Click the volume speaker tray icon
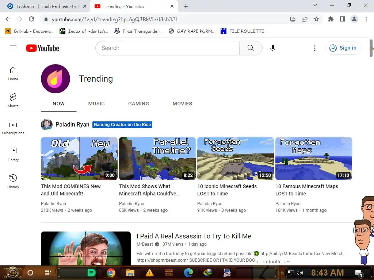The width and height of the screenshot is (374, 280). pos(300,273)
